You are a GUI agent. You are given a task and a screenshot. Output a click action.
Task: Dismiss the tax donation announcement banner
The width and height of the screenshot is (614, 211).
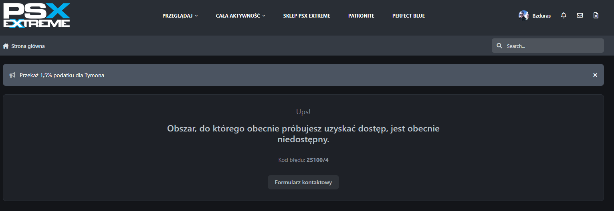click(595, 75)
